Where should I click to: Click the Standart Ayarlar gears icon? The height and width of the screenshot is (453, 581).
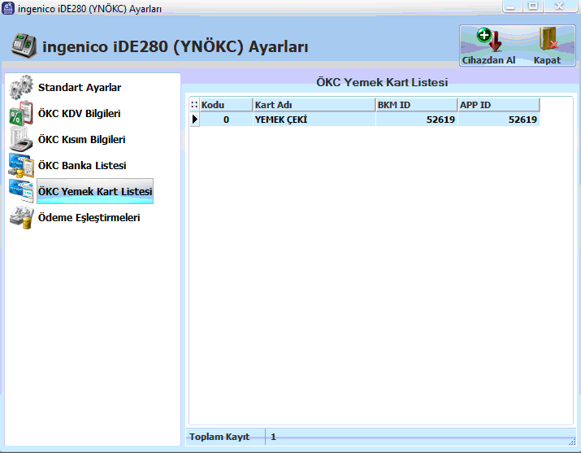(x=21, y=88)
